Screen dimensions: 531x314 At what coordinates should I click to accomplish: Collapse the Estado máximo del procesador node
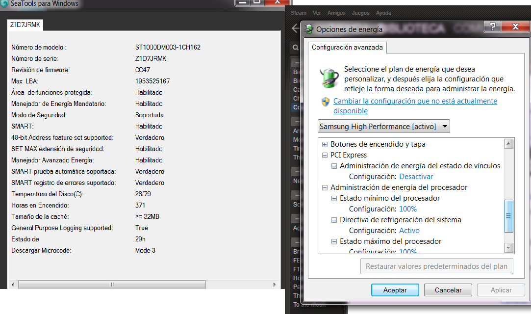(x=334, y=242)
